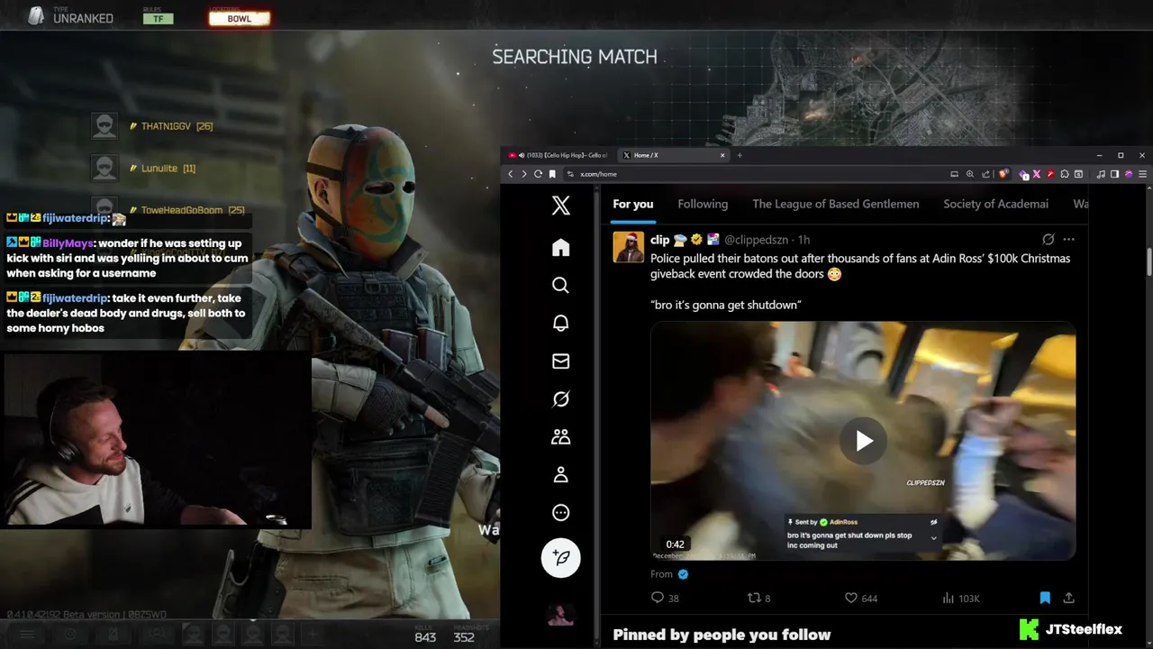Screen dimensions: 1153x649
Task: Open Brave Shields lion icon
Action: pyautogui.click(x=1003, y=174)
